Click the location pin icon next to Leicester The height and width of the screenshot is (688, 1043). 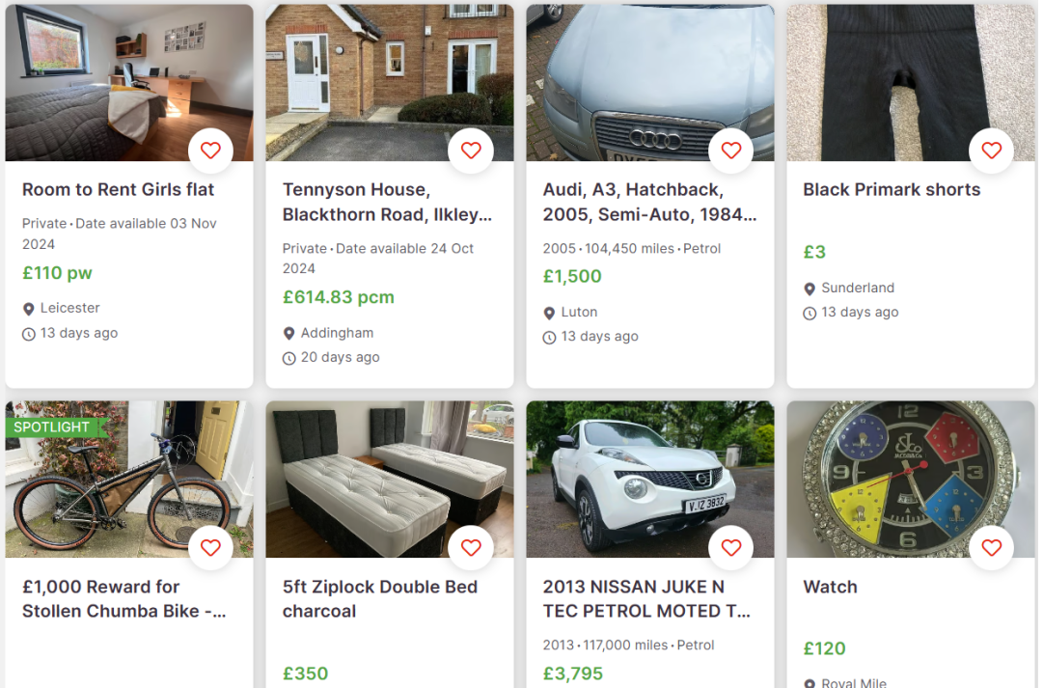pyautogui.click(x=28, y=308)
